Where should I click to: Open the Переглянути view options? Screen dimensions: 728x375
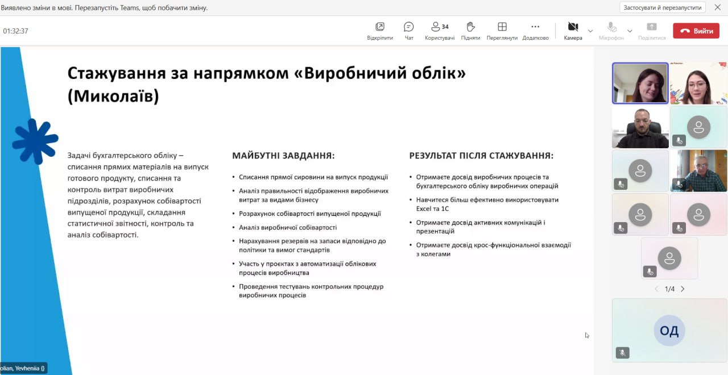point(502,31)
